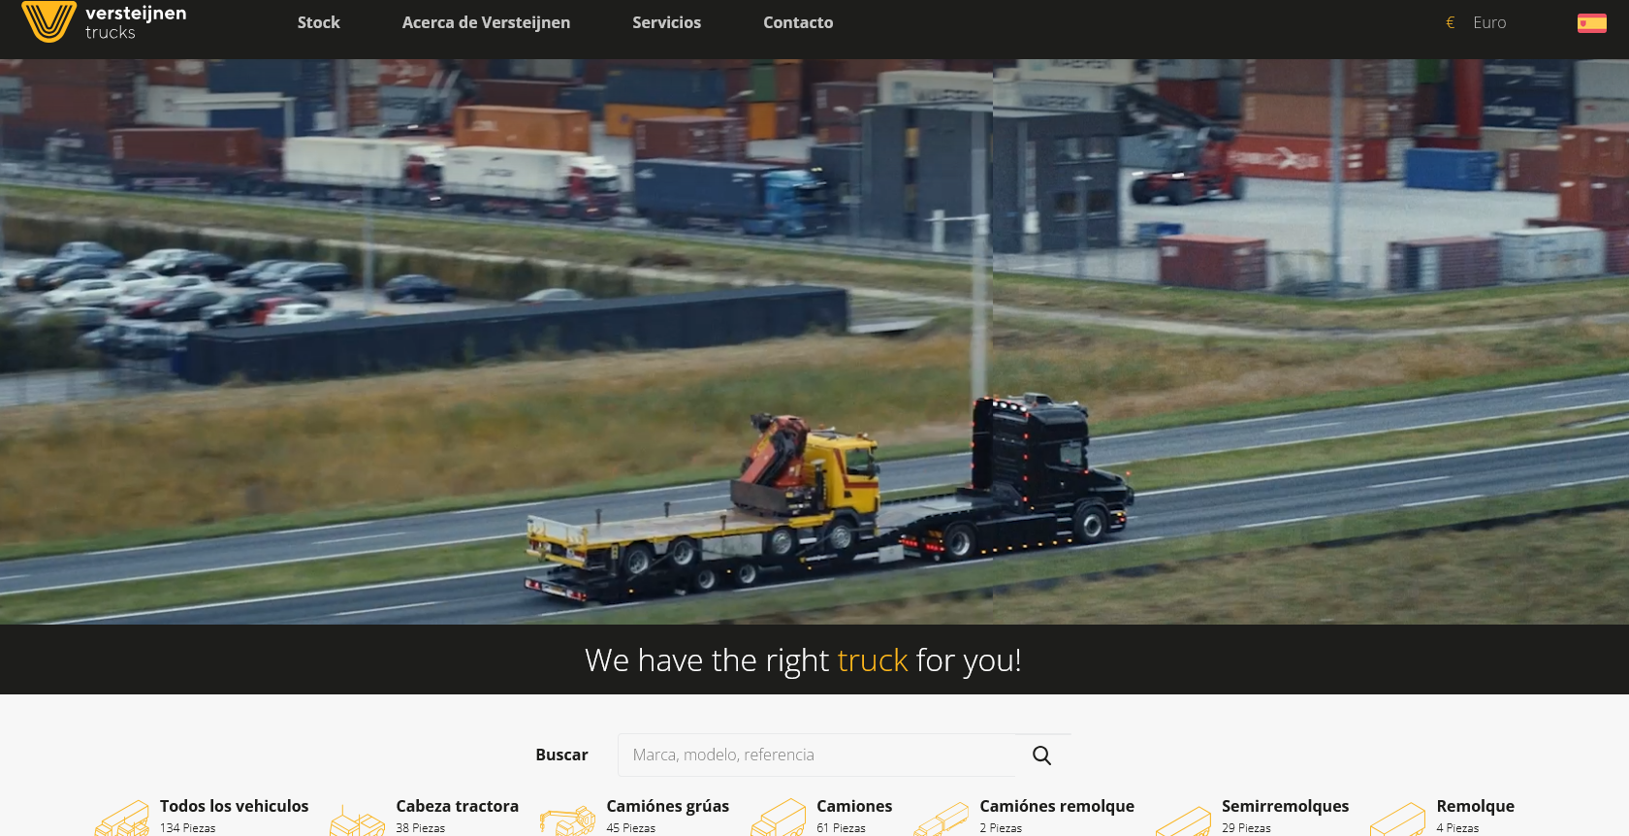Click the Versteijnen Trucks logo

[105, 22]
